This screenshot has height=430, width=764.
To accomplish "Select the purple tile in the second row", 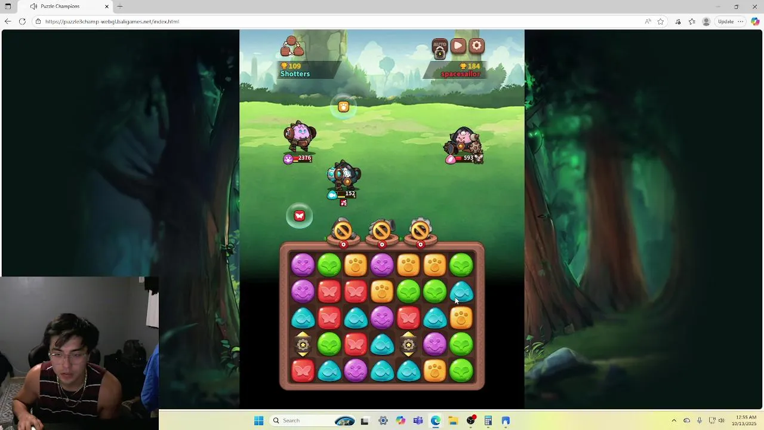I will click(x=303, y=291).
